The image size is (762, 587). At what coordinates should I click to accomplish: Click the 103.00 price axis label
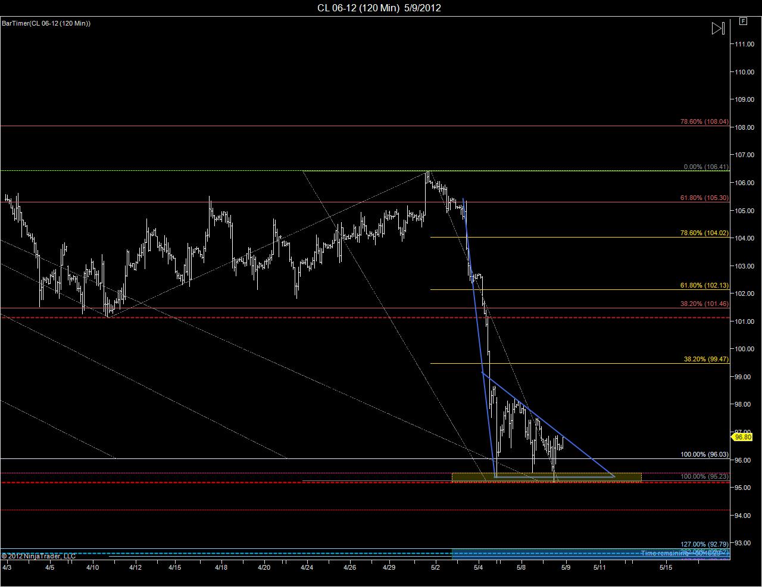[744, 266]
